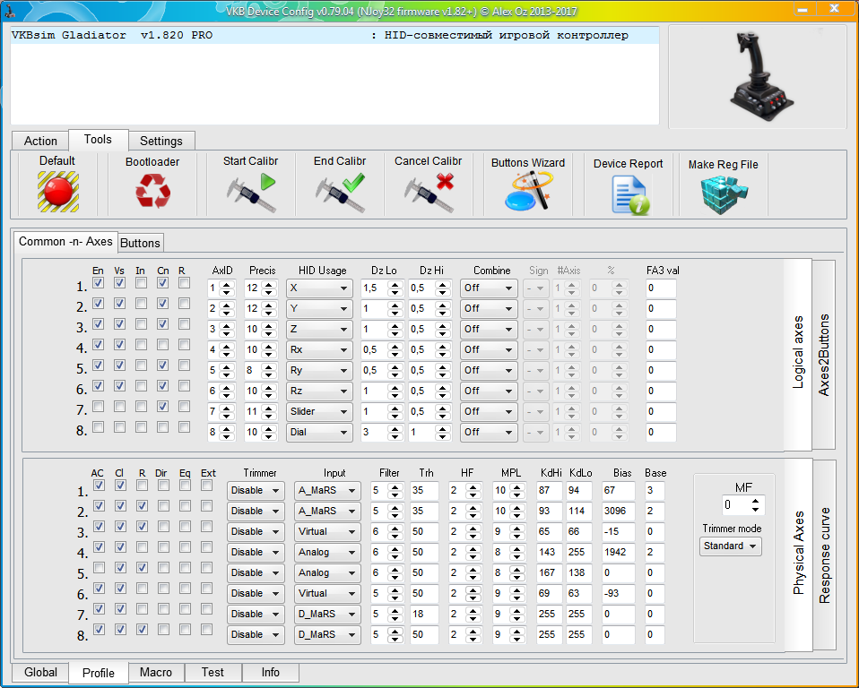Open Combine dropdown for logical axis 1

coord(489,288)
